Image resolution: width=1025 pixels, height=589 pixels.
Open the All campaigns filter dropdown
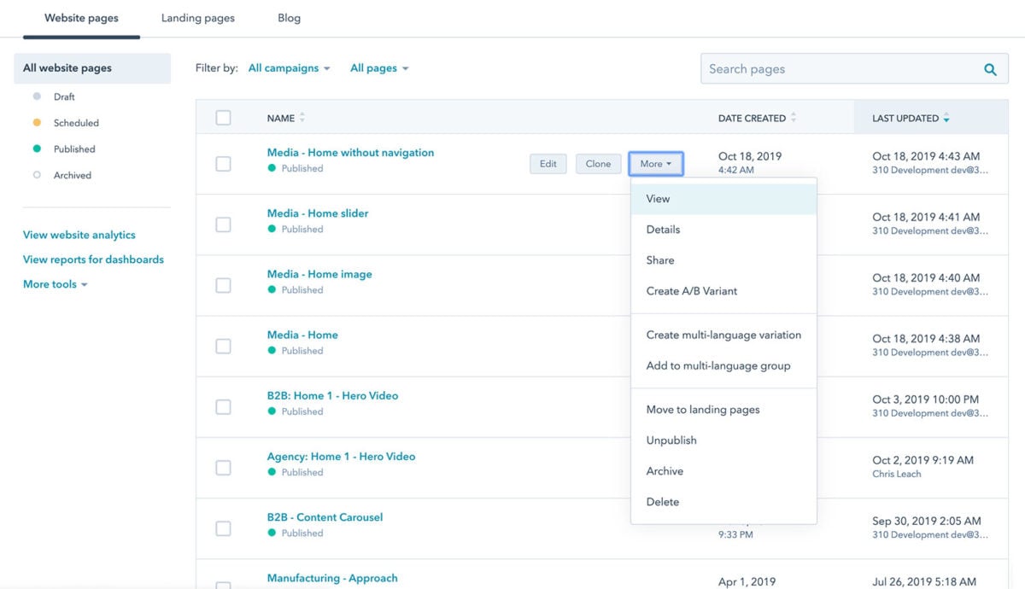click(289, 68)
